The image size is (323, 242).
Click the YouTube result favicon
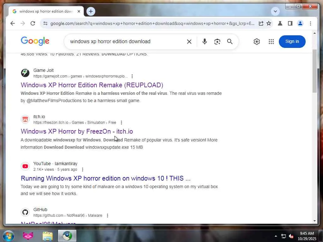click(x=25, y=166)
